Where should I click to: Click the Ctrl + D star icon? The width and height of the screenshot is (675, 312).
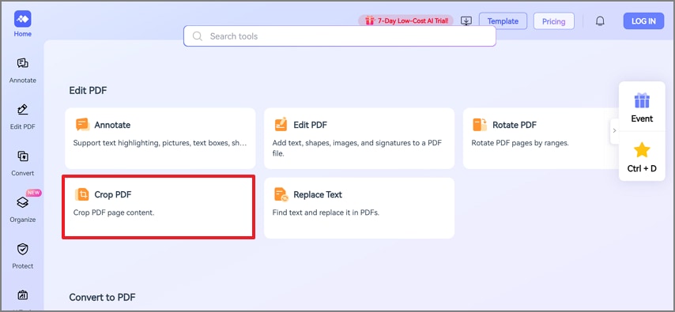tap(642, 150)
